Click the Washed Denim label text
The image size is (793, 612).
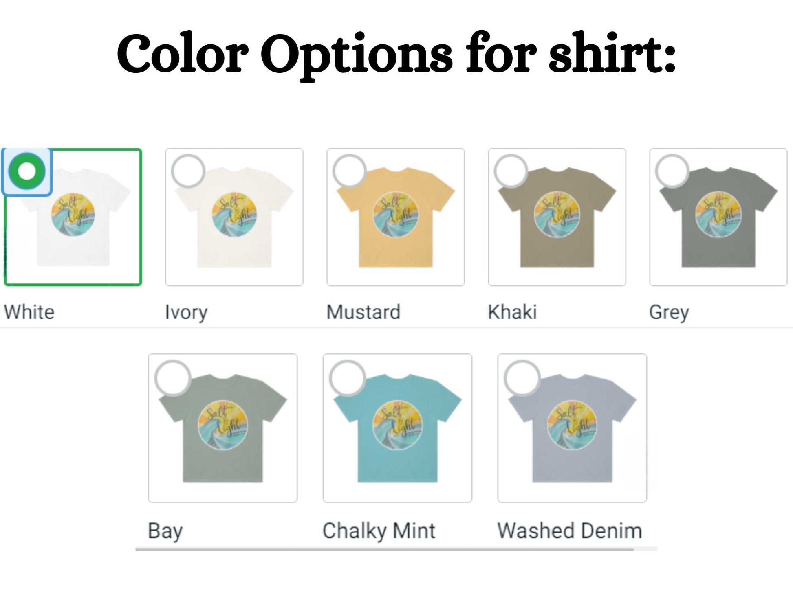tap(570, 531)
